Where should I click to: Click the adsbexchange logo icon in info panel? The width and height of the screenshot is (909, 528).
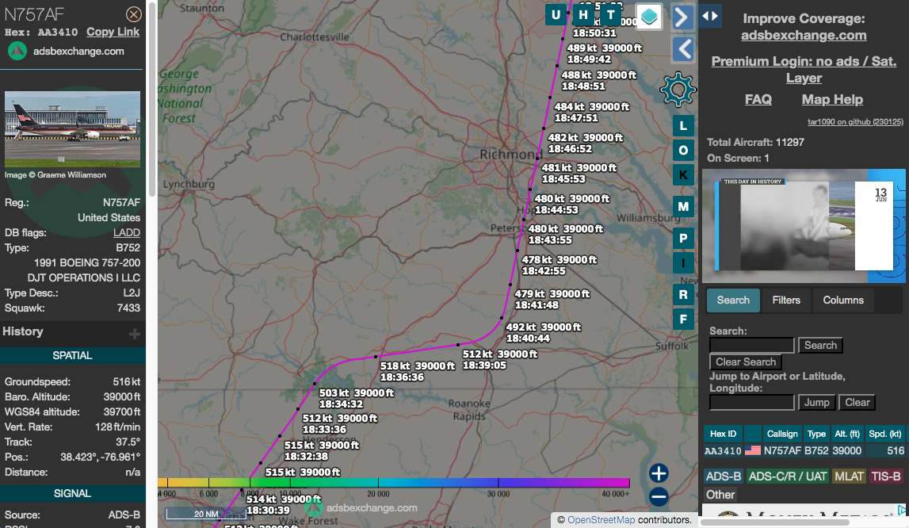tap(17, 51)
